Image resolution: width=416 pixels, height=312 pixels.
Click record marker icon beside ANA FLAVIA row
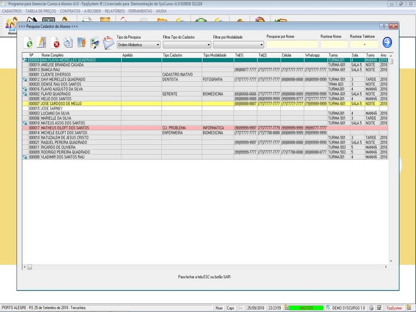pyautogui.click(x=25, y=60)
